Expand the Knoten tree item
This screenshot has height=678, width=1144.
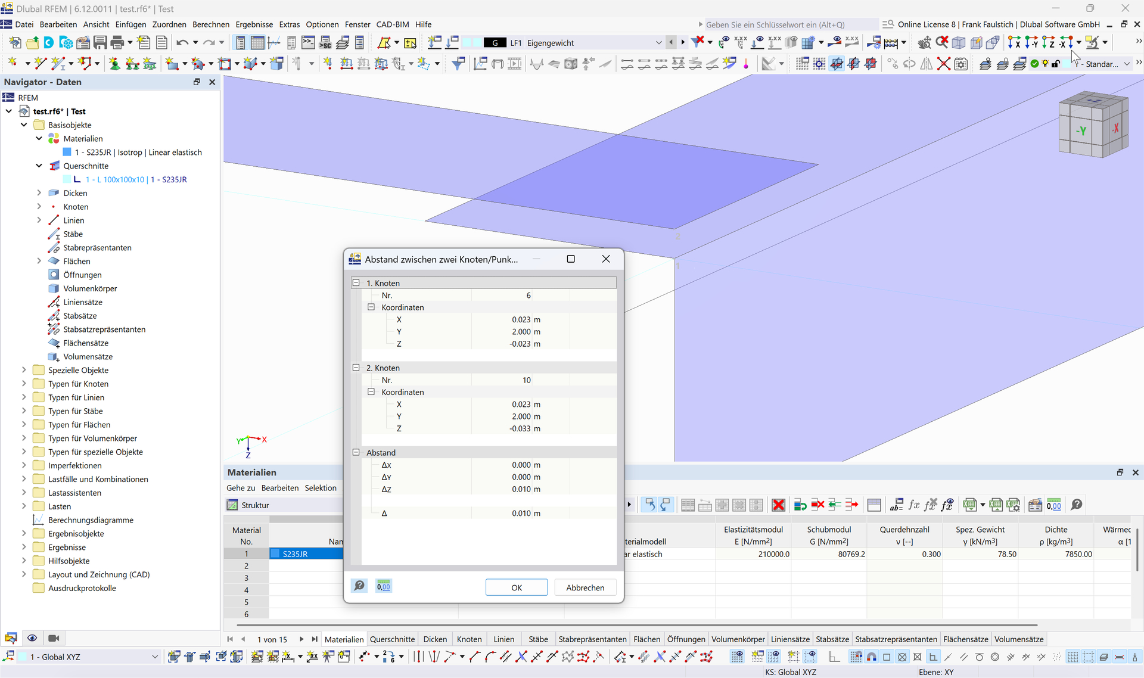(39, 207)
